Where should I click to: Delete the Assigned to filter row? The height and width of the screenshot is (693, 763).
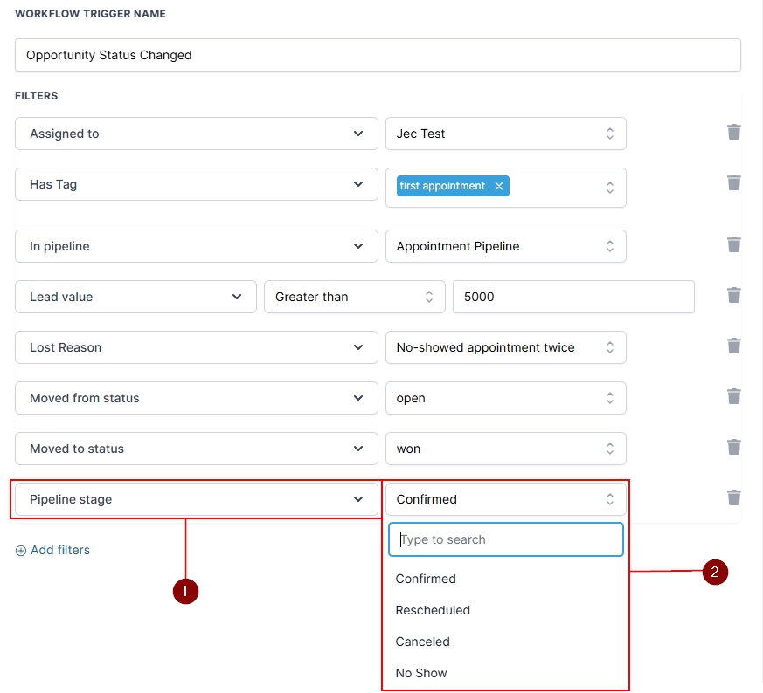pyautogui.click(x=733, y=132)
